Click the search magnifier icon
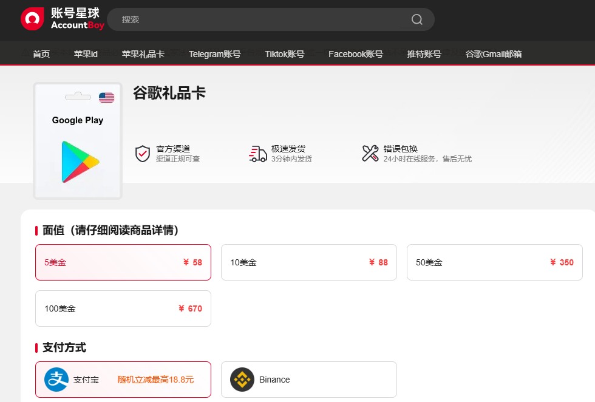The image size is (595, 402). pyautogui.click(x=416, y=19)
